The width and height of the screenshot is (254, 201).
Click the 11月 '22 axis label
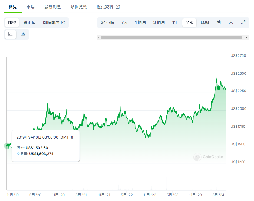coord(150,195)
